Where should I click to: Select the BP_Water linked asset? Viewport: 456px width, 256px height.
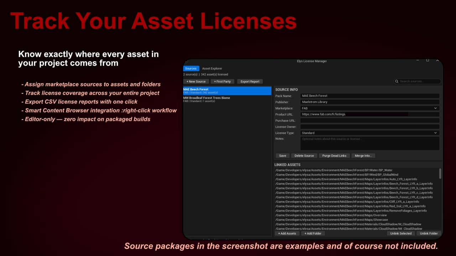(x=356, y=170)
